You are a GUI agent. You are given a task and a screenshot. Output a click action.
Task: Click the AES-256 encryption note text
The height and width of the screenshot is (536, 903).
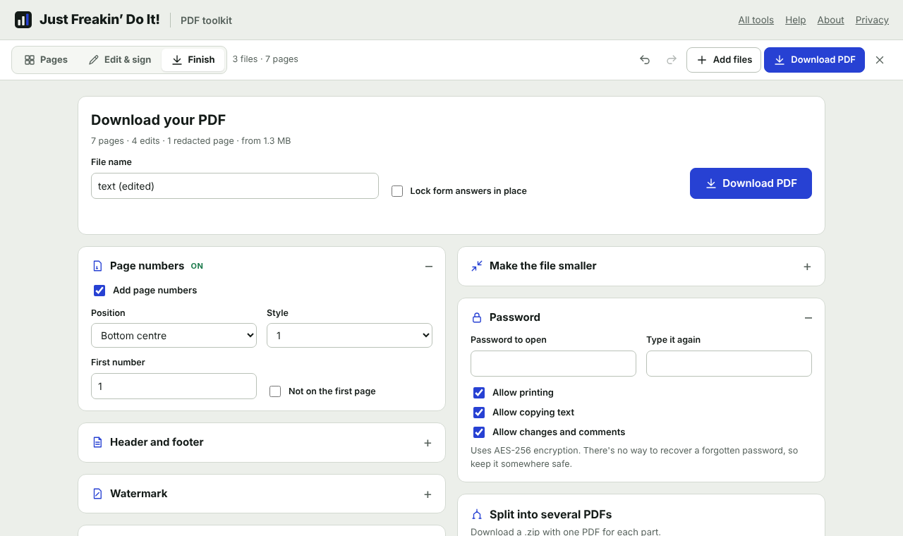point(634,457)
